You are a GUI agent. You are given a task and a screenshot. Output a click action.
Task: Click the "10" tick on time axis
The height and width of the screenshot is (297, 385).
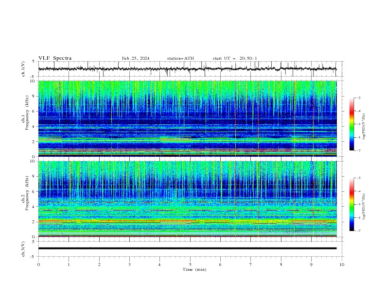pyautogui.click(x=342, y=264)
